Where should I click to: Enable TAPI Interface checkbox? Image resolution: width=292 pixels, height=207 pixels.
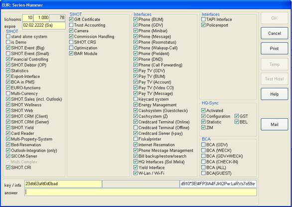pyautogui.click(x=203, y=19)
